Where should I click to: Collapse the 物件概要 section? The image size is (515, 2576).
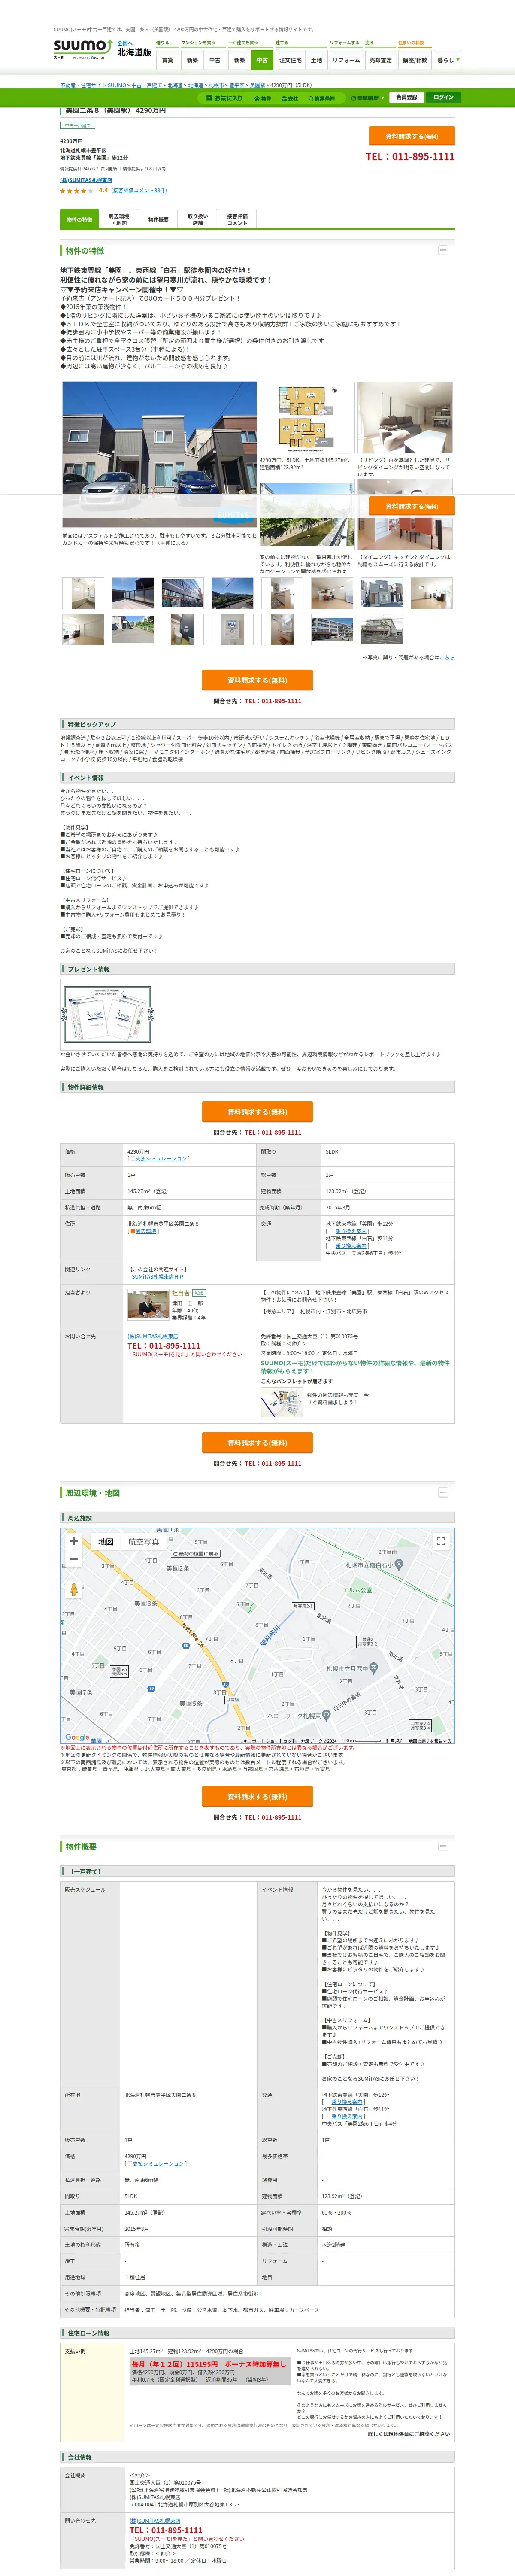tap(442, 1846)
